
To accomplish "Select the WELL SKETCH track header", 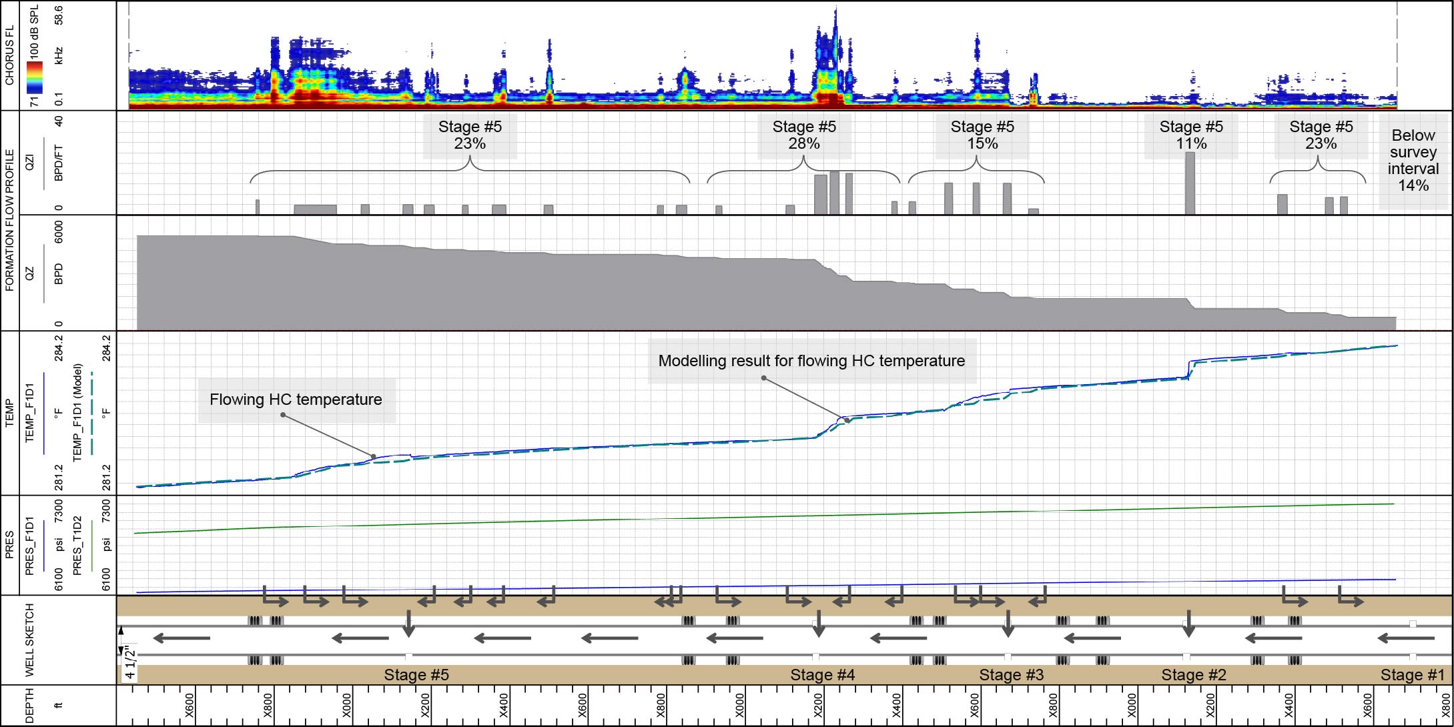I will pyautogui.click(x=29, y=640).
